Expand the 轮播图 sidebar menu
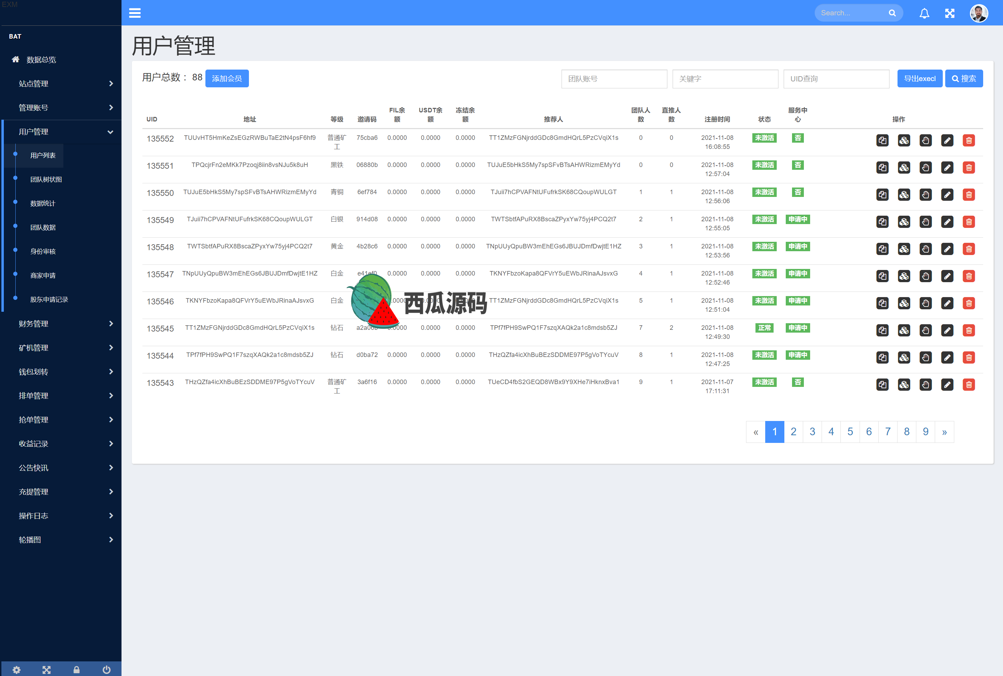Viewport: 1003px width, 676px height. (61, 540)
